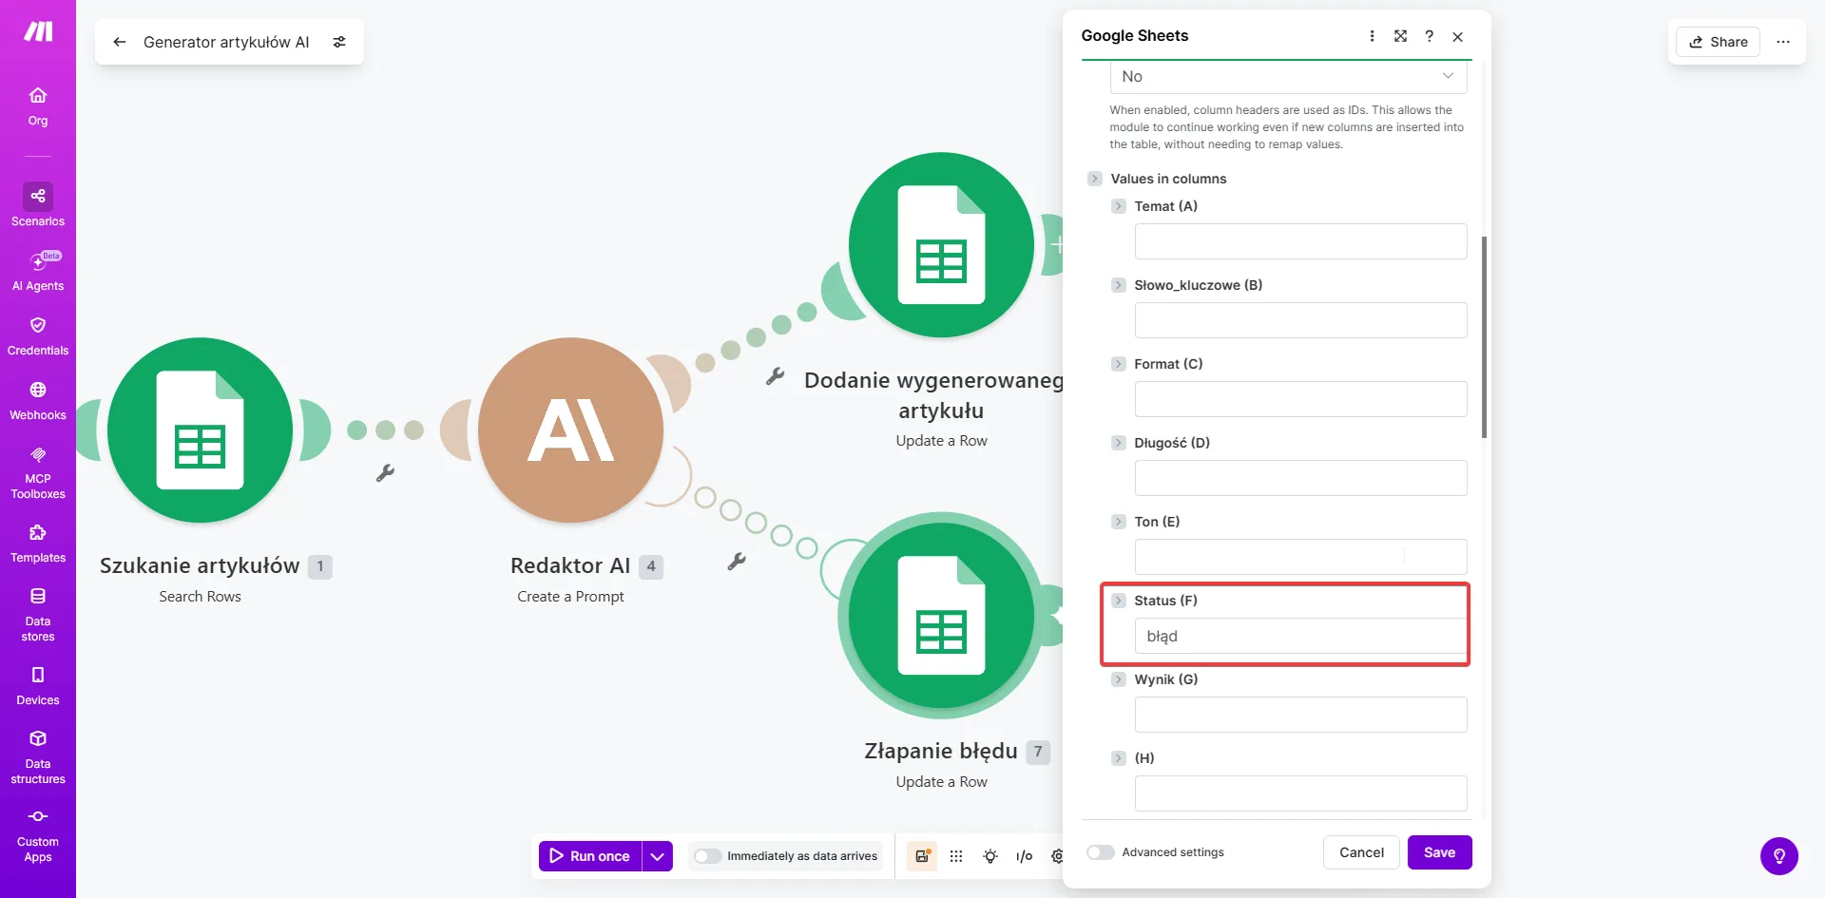Click Save in the Google Sheets panel
1825x898 pixels.
(1439, 852)
